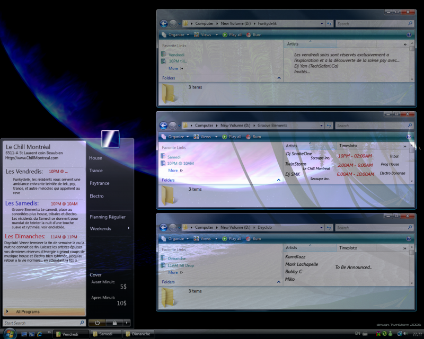Select Psytrance in the Start menu
The height and width of the screenshot is (339, 424).
pos(100,183)
